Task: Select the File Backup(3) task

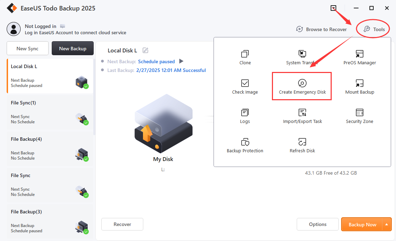Action: coord(50,221)
